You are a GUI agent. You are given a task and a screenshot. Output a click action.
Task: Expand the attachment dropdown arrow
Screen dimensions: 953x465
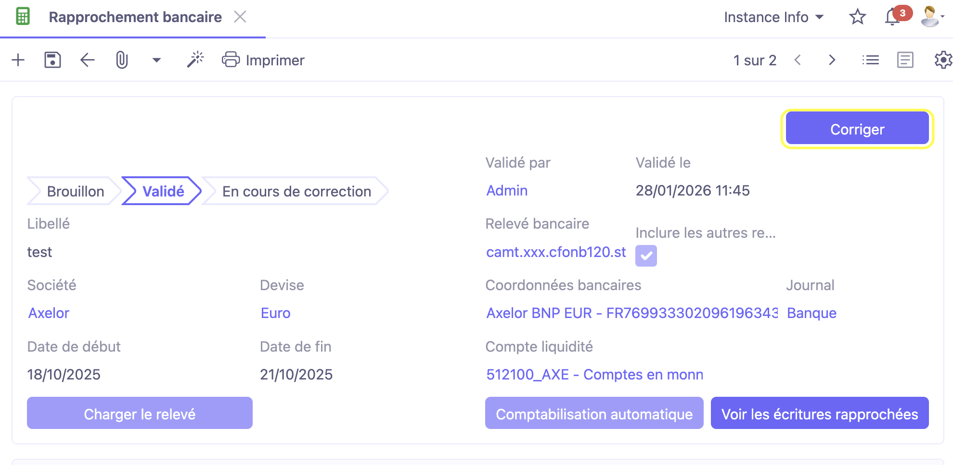click(156, 61)
